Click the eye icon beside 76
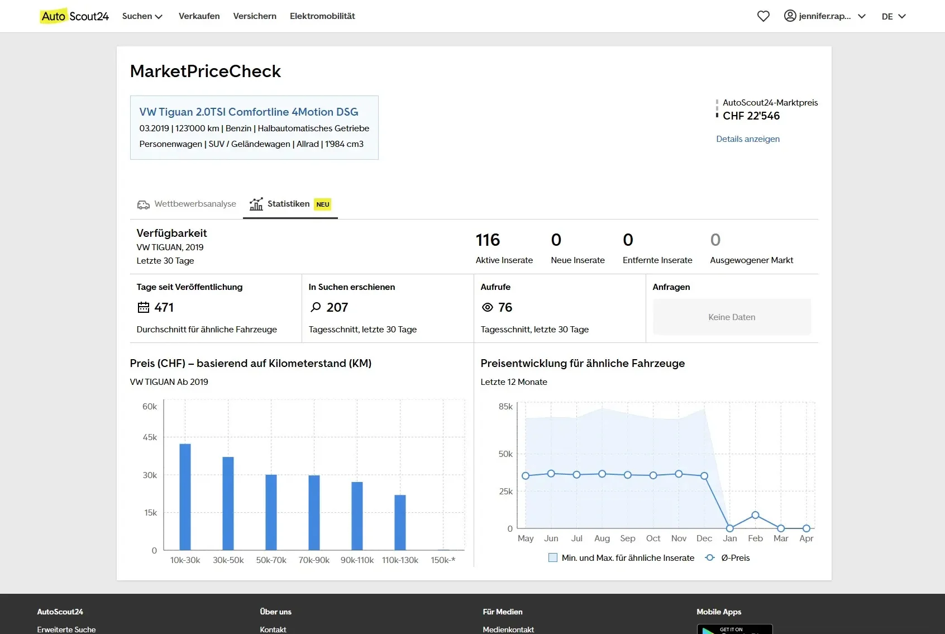This screenshot has height=634, width=945. click(x=488, y=307)
